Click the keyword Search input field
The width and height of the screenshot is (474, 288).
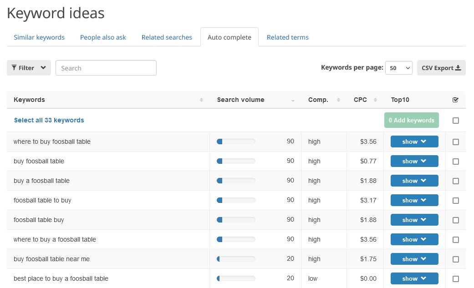coord(106,68)
